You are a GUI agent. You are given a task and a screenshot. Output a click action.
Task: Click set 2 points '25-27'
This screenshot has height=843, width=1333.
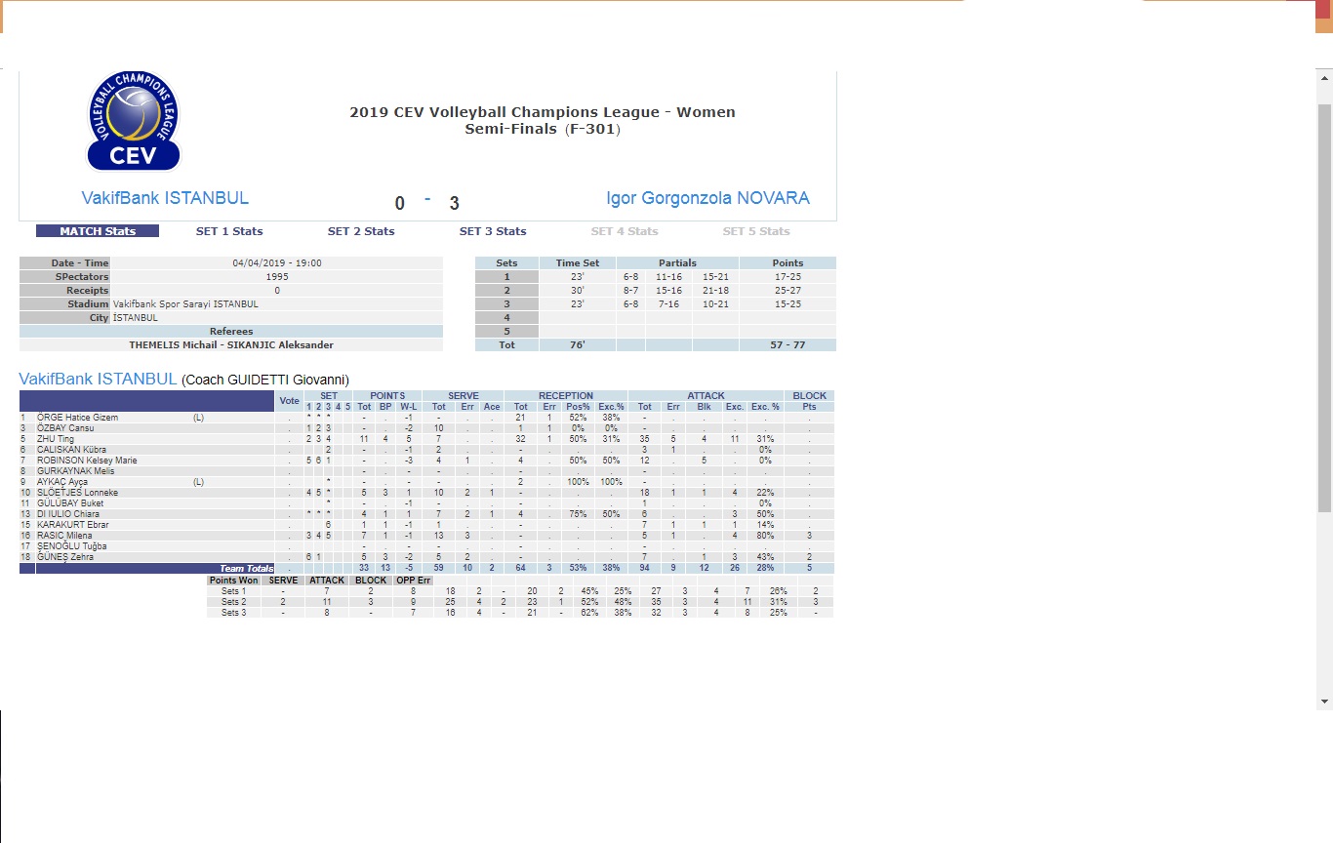(x=788, y=291)
